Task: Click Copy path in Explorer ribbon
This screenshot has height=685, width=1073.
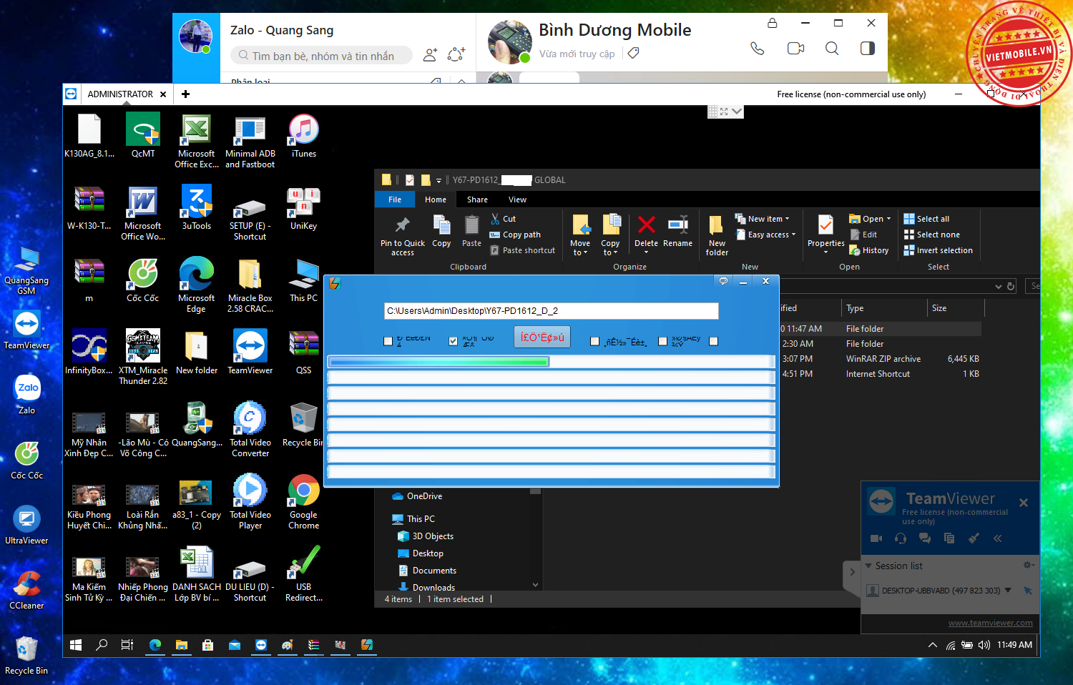Action: pos(515,235)
